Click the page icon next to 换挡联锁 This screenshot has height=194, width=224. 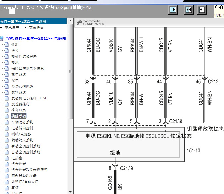pos(6,116)
